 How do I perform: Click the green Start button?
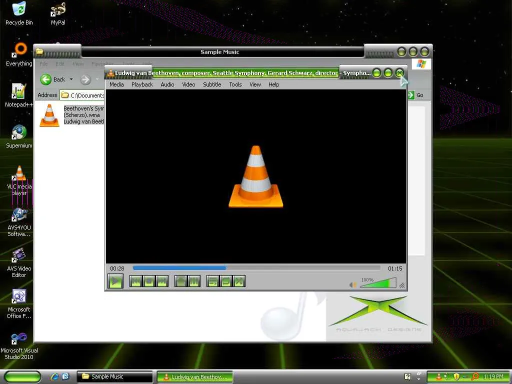pos(22,376)
